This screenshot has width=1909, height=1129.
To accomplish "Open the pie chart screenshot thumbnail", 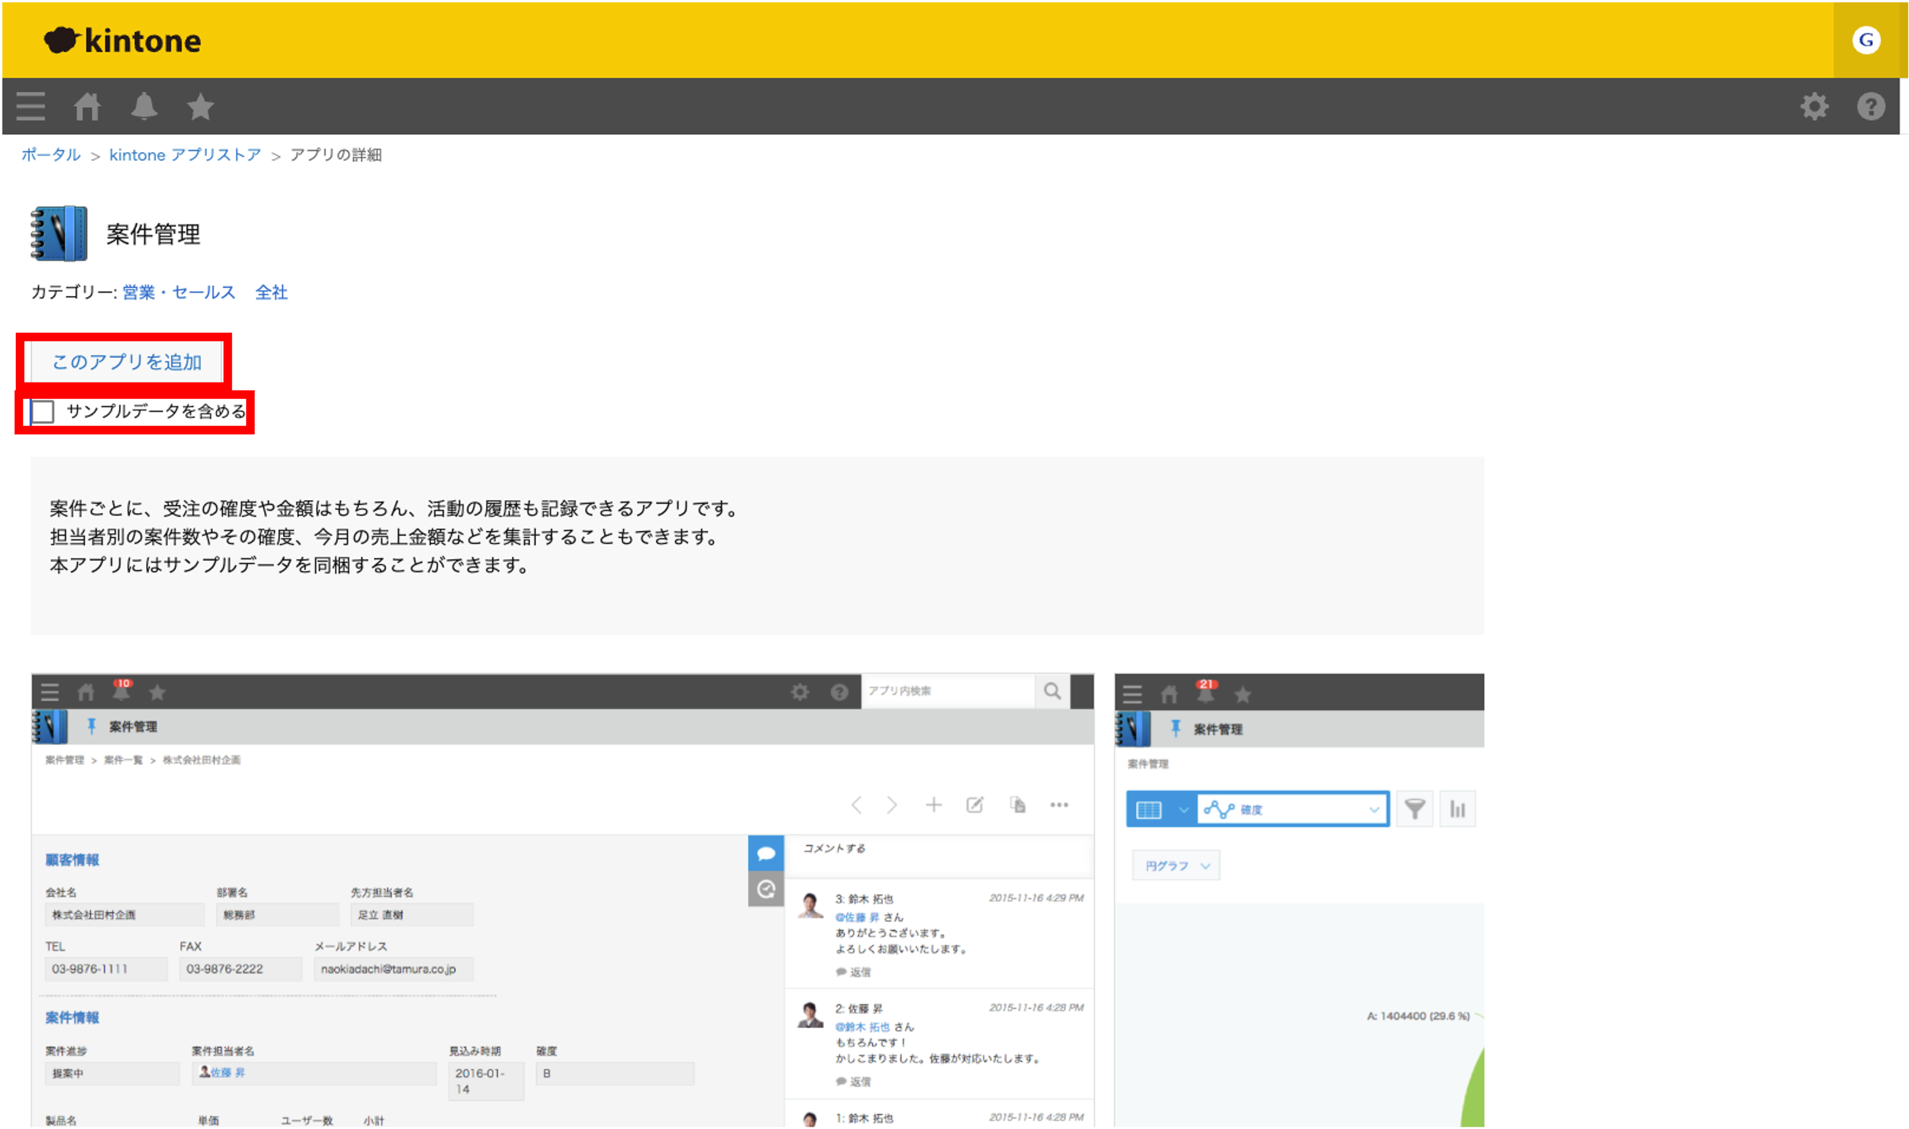I will tap(1299, 900).
